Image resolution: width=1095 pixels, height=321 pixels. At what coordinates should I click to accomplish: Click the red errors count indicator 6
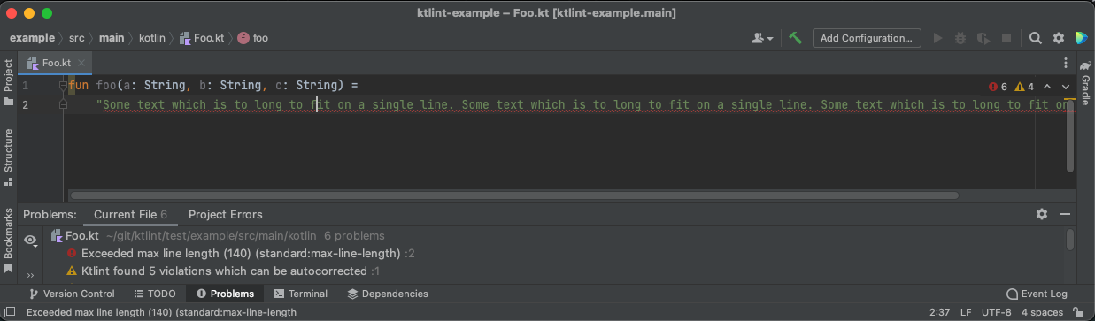point(998,87)
